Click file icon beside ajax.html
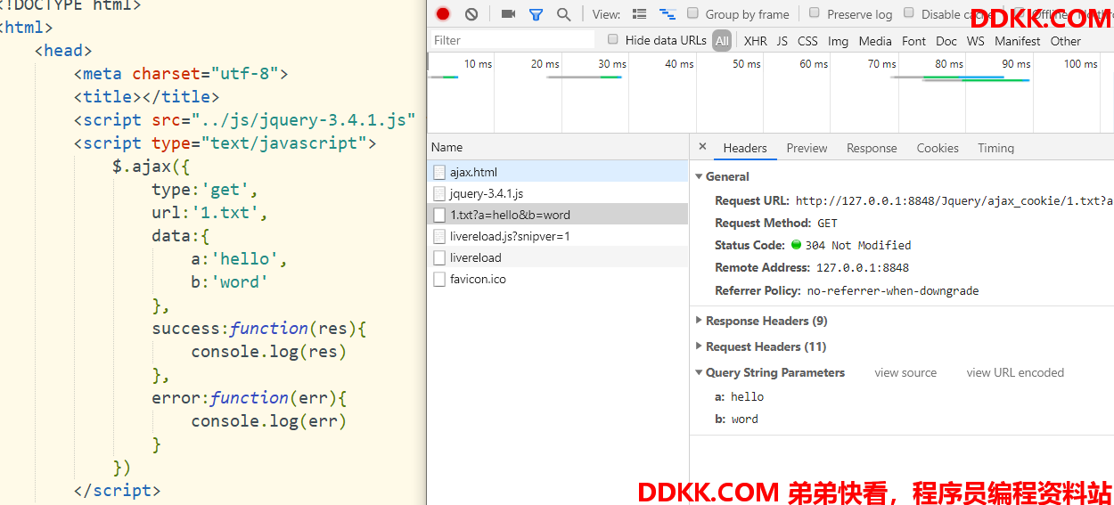 tap(438, 172)
